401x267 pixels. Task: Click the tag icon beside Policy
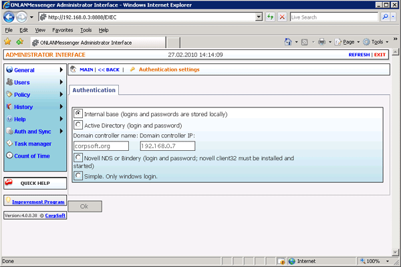tap(9, 94)
